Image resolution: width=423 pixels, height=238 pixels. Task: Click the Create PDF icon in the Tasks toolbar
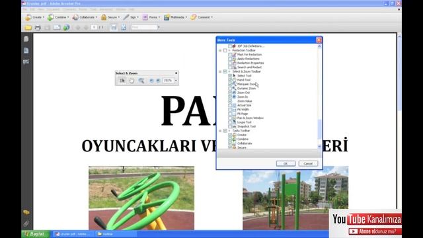[28, 17]
